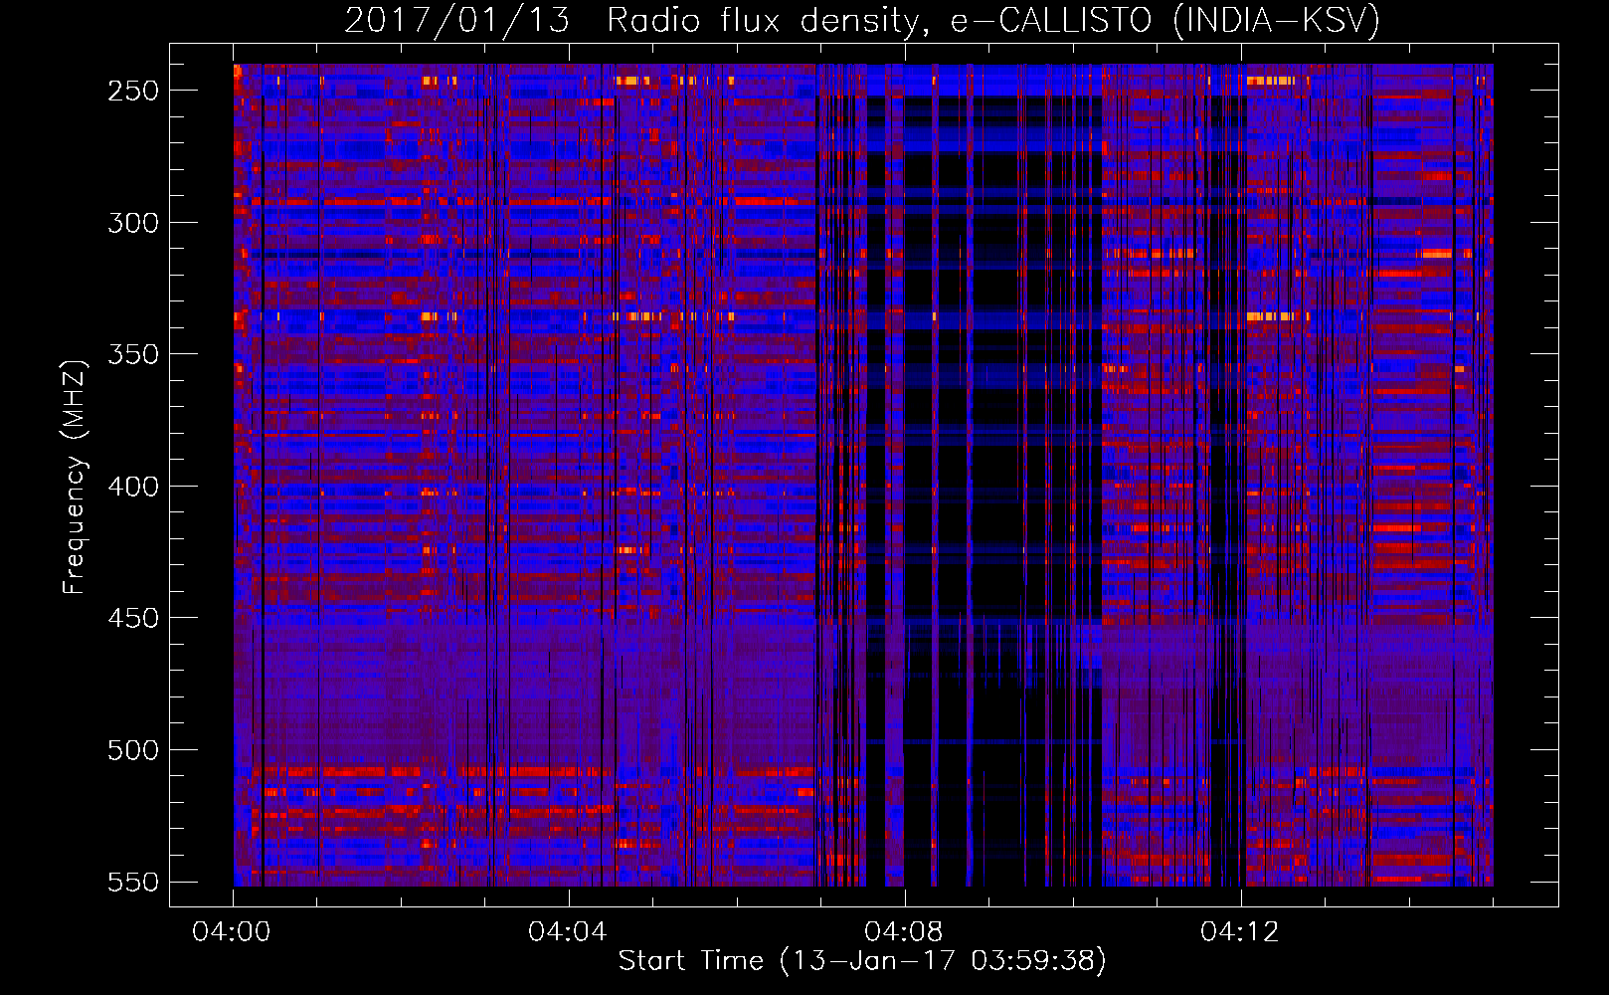Click the 'Start Time (13-Jan-17 03:59:38)' label
Image resolution: width=1609 pixels, height=995 pixels.
pyautogui.click(x=862, y=961)
